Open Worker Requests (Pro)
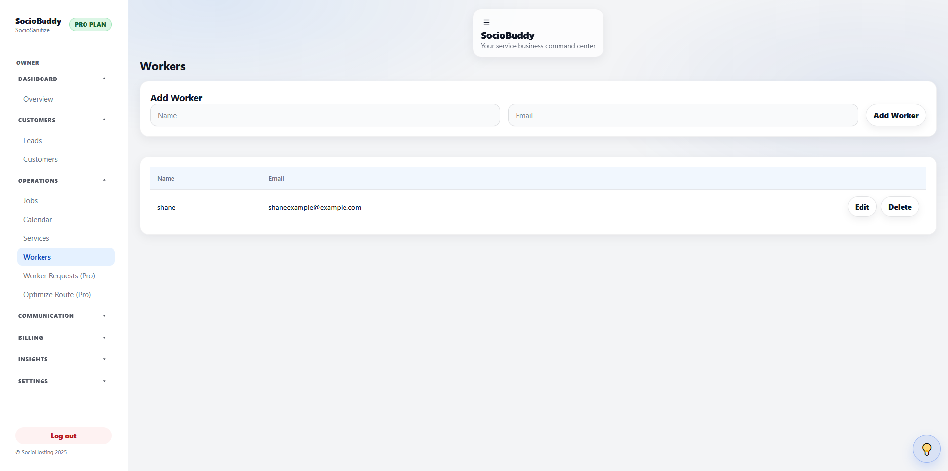 [59, 276]
